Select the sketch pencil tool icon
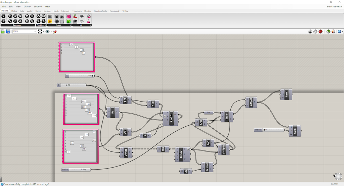Image resolution: width=344 pixels, height=186 pixels. (55, 32)
